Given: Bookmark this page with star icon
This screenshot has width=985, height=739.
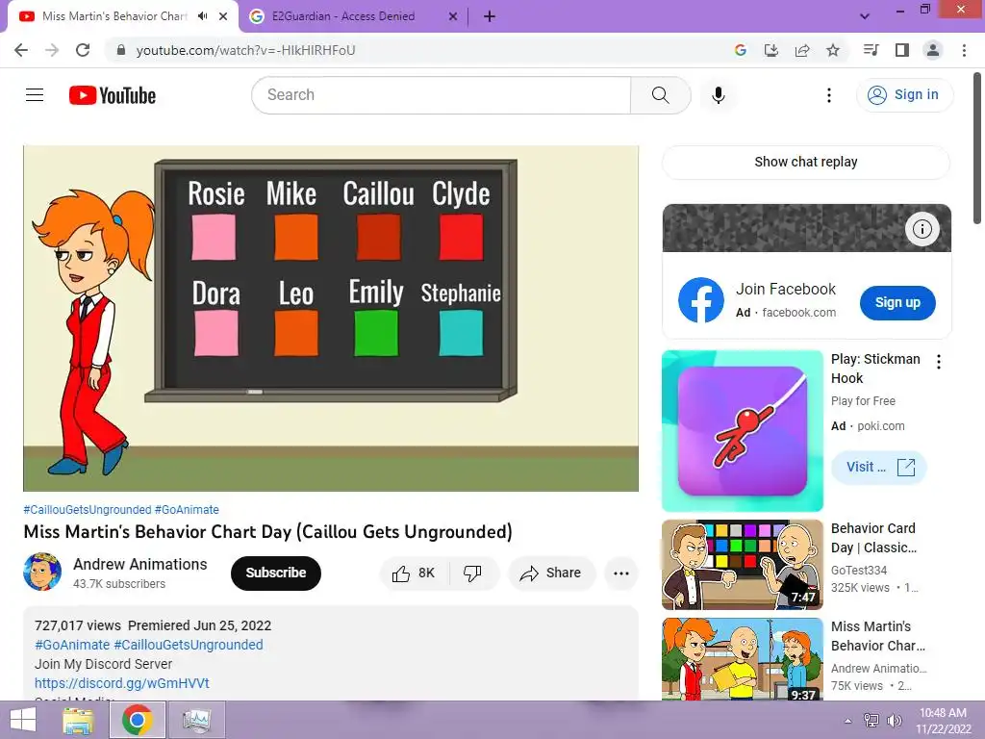Looking at the screenshot, I should click(833, 50).
